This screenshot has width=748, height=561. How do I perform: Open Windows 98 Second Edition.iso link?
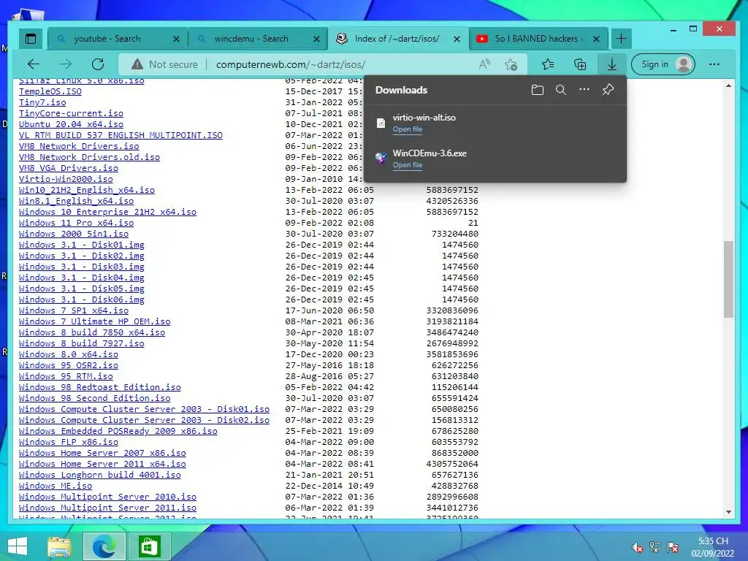[94, 399]
